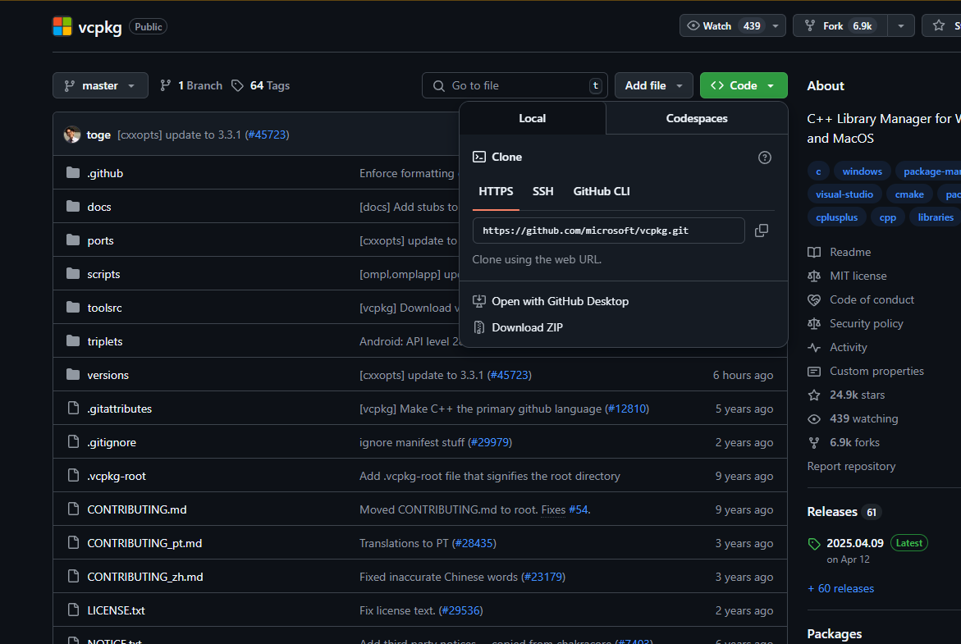This screenshot has height=644, width=961.
Task: Open issue link #54
Action: coord(578,509)
